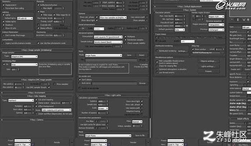Click the Dynamic memory limit spinner
251x146 pixels.
coord(184,26)
